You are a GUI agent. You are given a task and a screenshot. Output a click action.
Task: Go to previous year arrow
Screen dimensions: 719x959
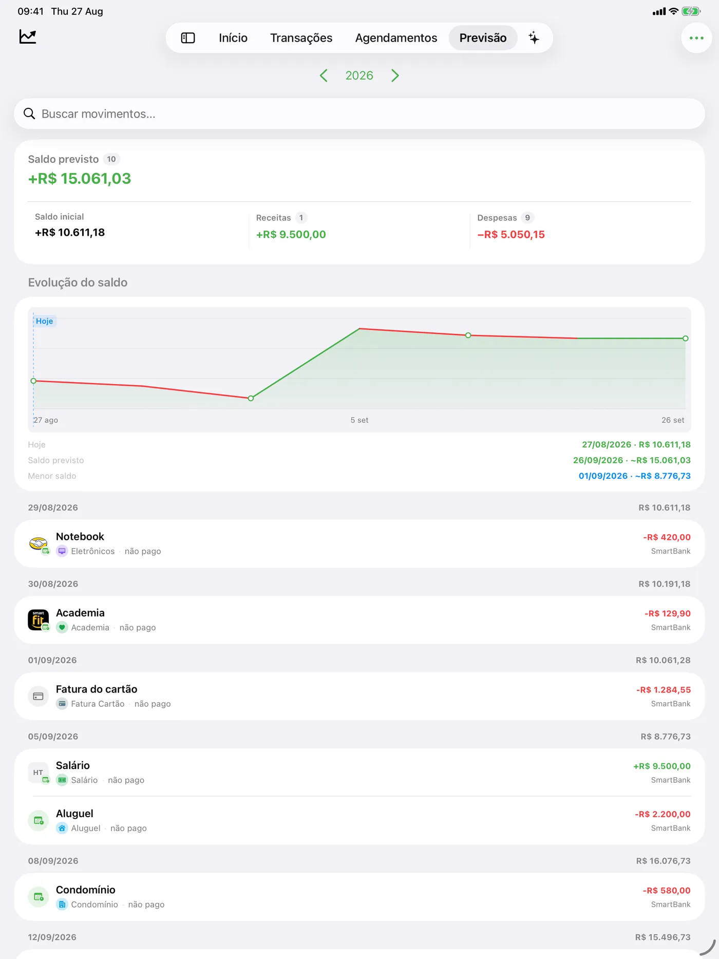324,76
